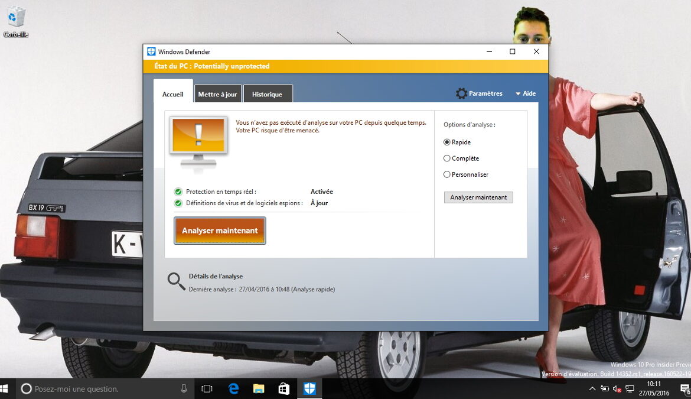Expand the Aide dropdown menu

pos(525,93)
